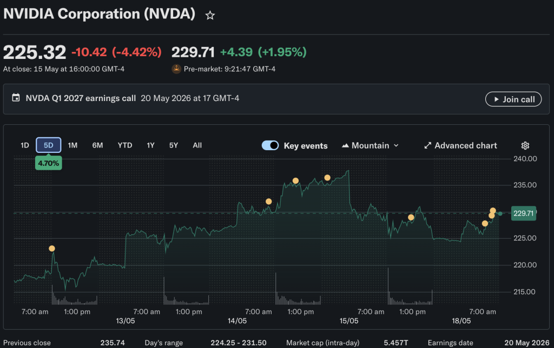The width and height of the screenshot is (554, 348).
Task: Click the Join call button
Action: 513,99
